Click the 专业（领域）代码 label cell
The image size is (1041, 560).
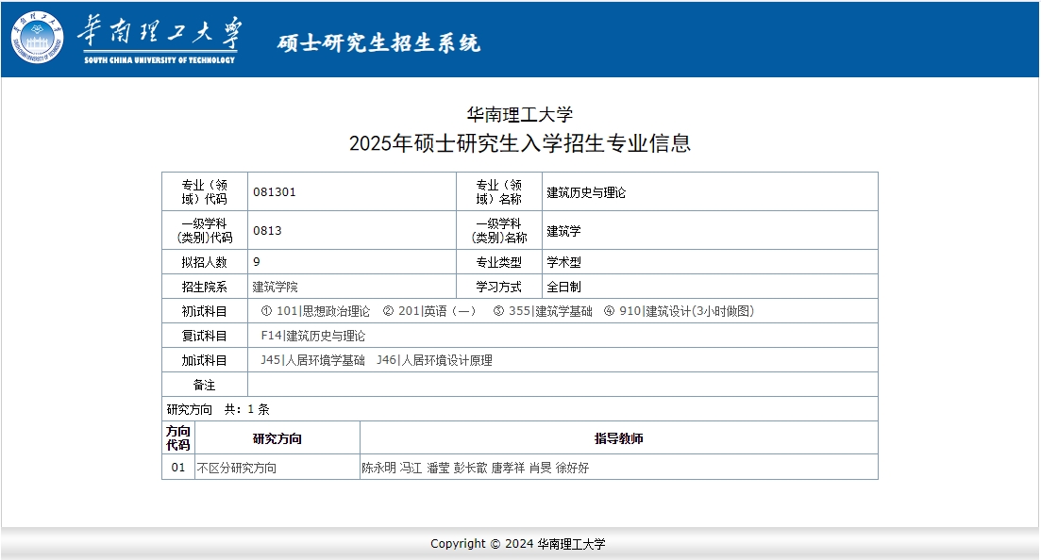(x=205, y=191)
